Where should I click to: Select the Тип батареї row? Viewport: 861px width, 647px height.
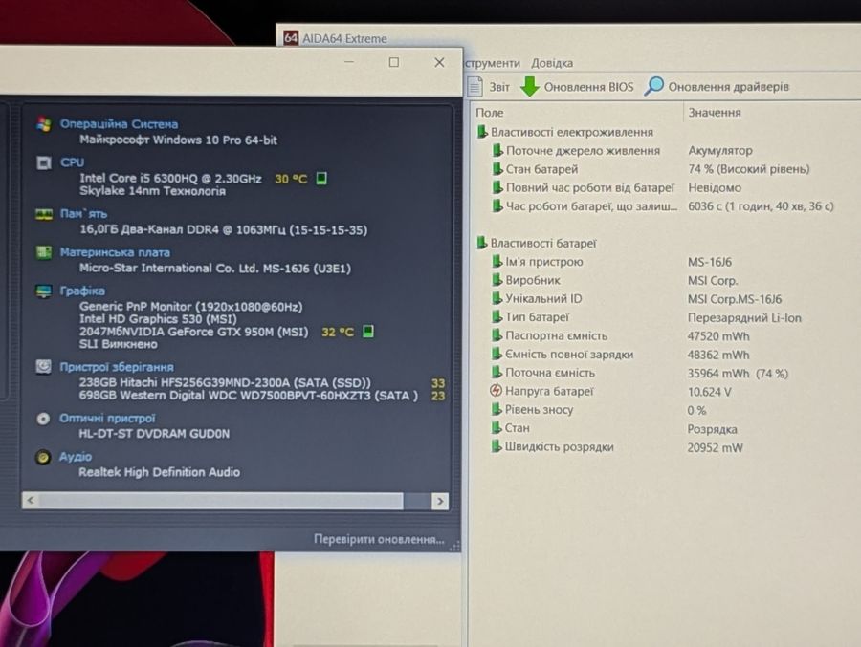[646, 317]
